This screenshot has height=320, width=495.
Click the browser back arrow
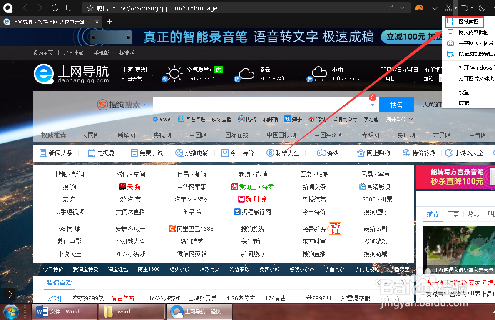tap(25, 8)
